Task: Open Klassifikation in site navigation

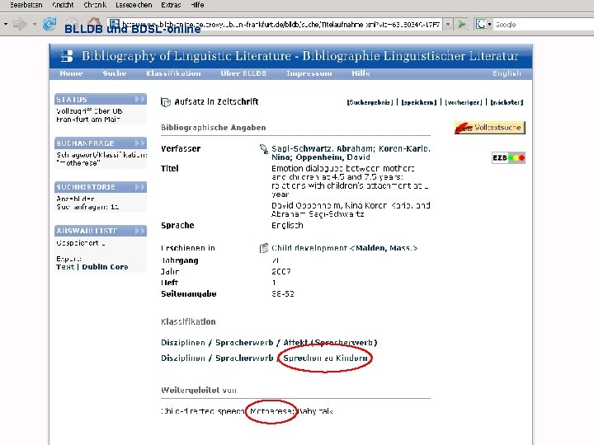Action: (x=173, y=73)
